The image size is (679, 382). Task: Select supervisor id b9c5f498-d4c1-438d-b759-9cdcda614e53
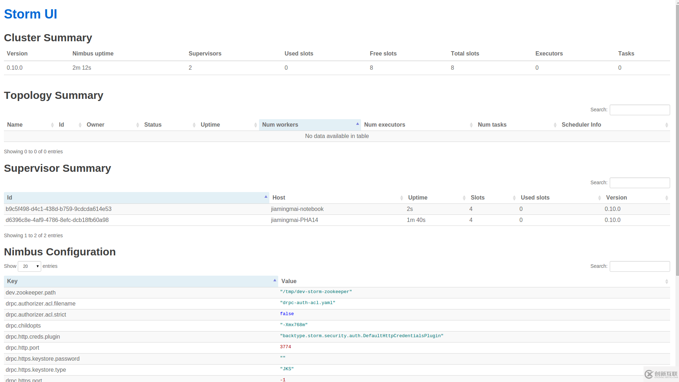[x=59, y=209]
